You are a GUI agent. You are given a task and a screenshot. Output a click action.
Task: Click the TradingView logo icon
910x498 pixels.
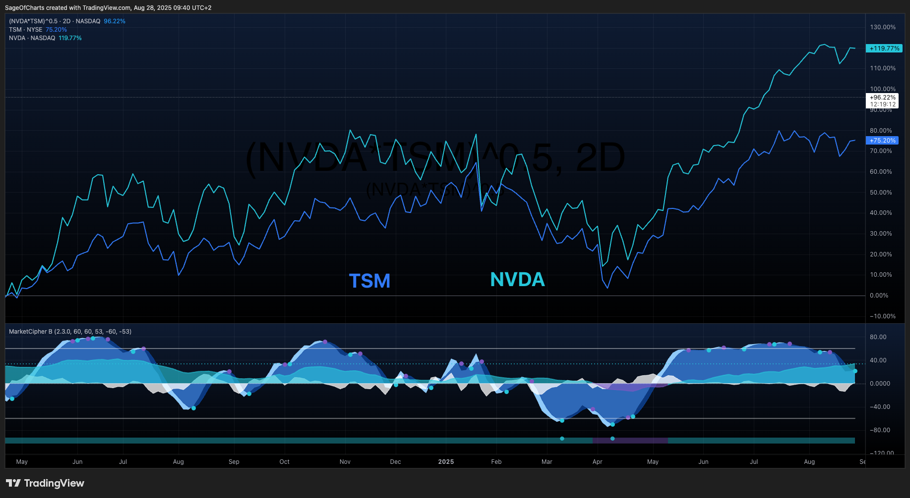[x=13, y=483]
